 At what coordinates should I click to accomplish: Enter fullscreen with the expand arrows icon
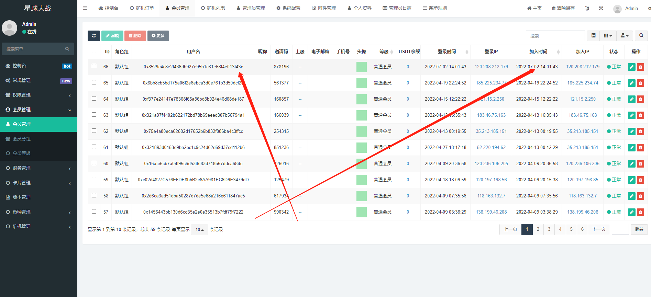(x=601, y=8)
